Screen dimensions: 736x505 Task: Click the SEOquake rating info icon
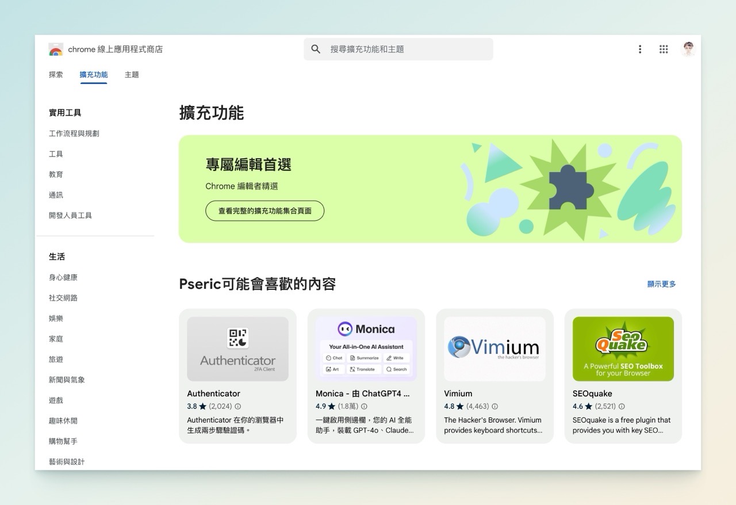622,407
